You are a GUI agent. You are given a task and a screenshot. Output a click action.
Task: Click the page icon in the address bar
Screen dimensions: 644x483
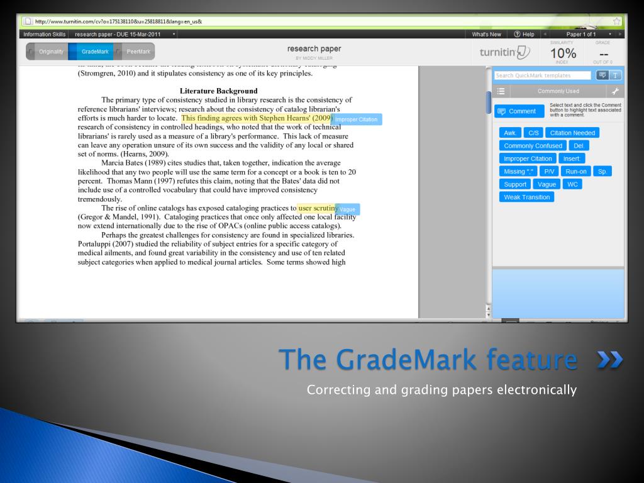28,21
